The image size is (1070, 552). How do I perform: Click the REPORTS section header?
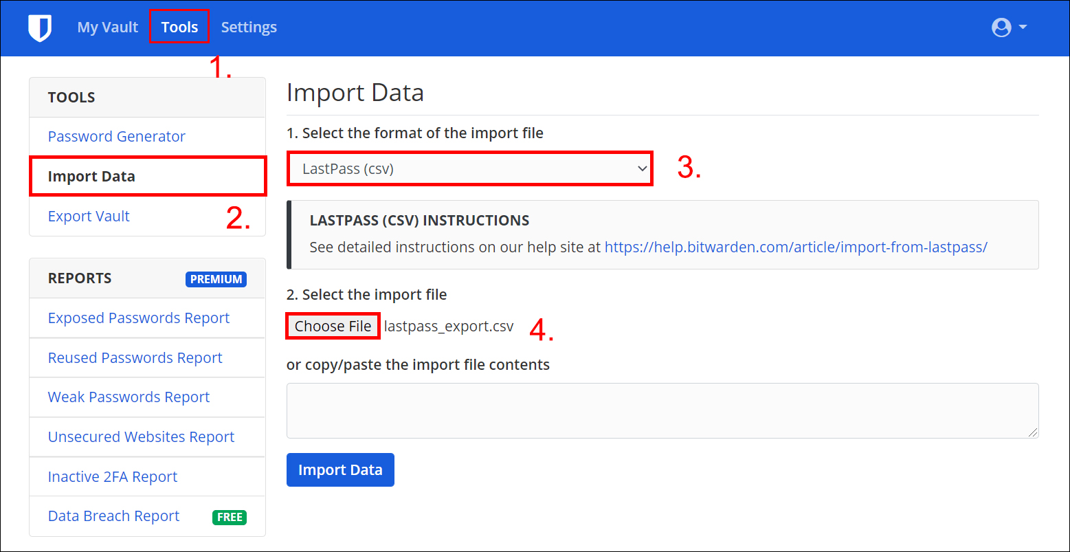click(x=80, y=278)
